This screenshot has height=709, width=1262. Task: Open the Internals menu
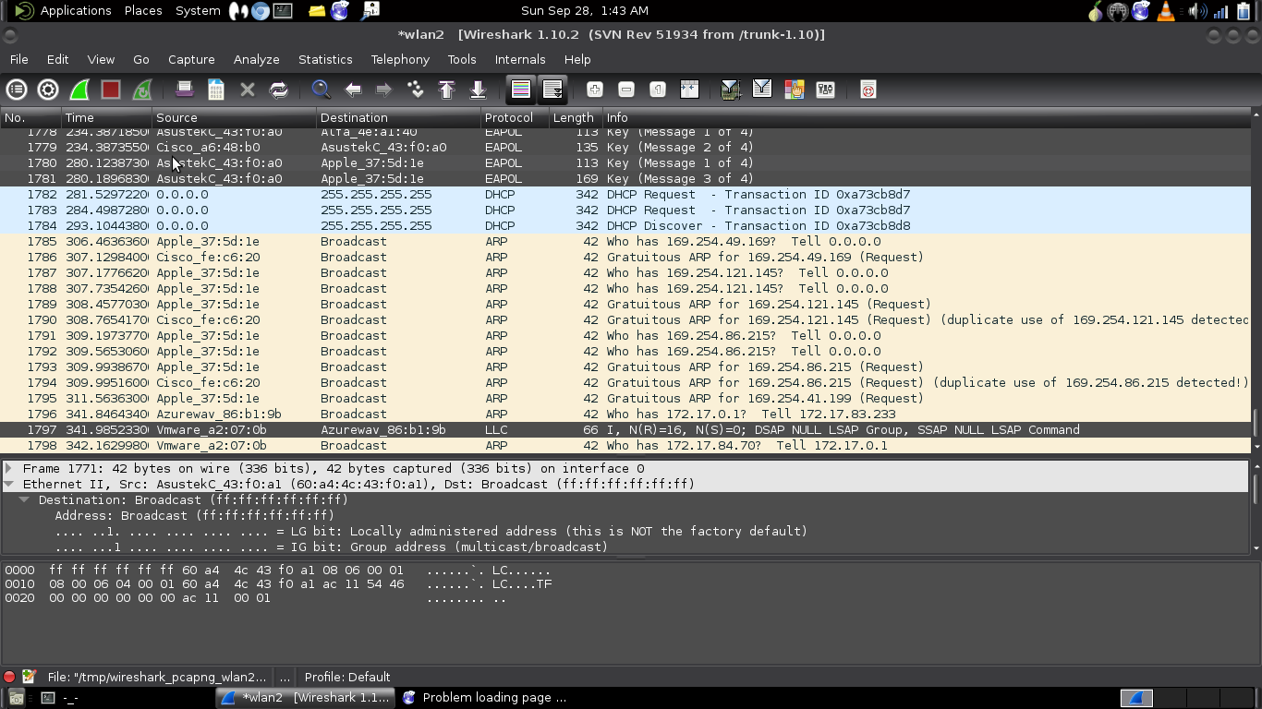(x=520, y=59)
